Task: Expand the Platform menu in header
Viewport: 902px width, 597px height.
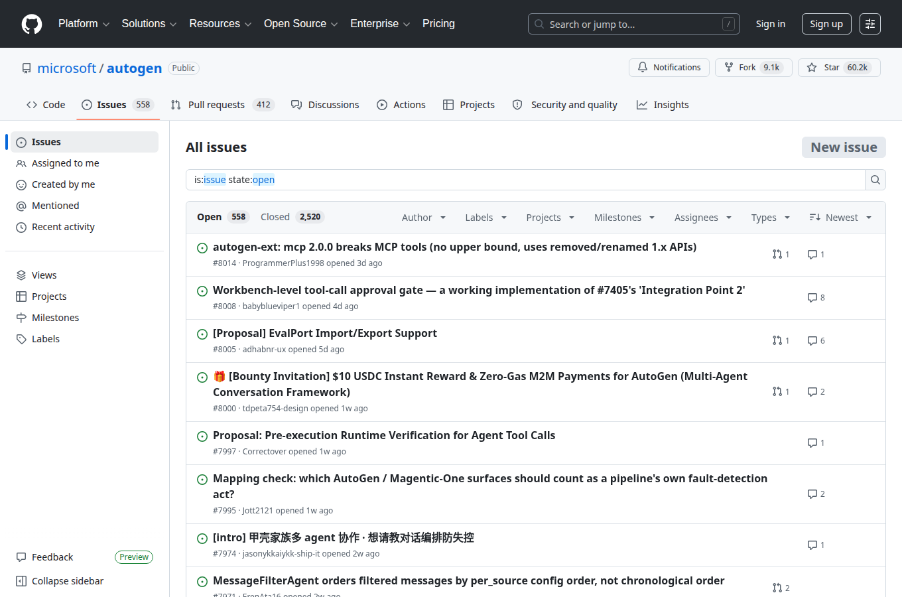Action: (84, 24)
